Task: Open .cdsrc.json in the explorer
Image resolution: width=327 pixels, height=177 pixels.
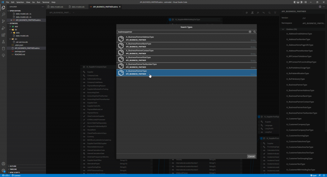Action: click(19, 45)
